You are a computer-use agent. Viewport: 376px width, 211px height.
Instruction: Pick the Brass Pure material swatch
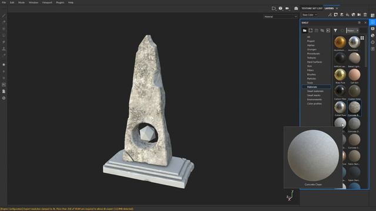coord(340,74)
